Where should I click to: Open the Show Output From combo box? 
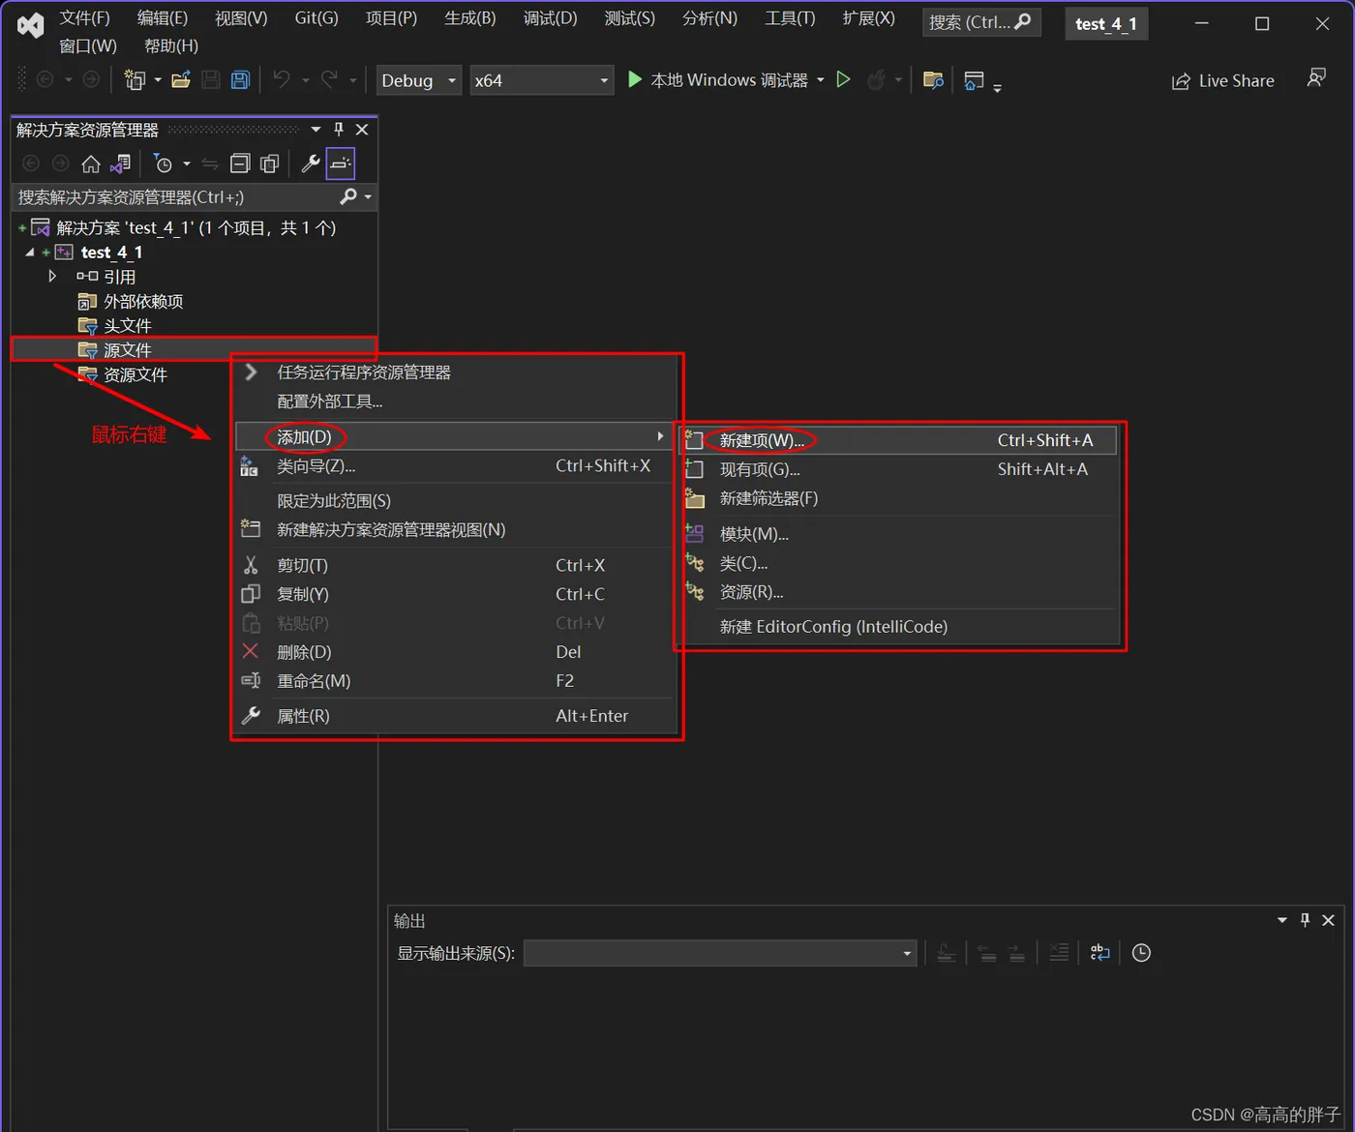pos(720,953)
